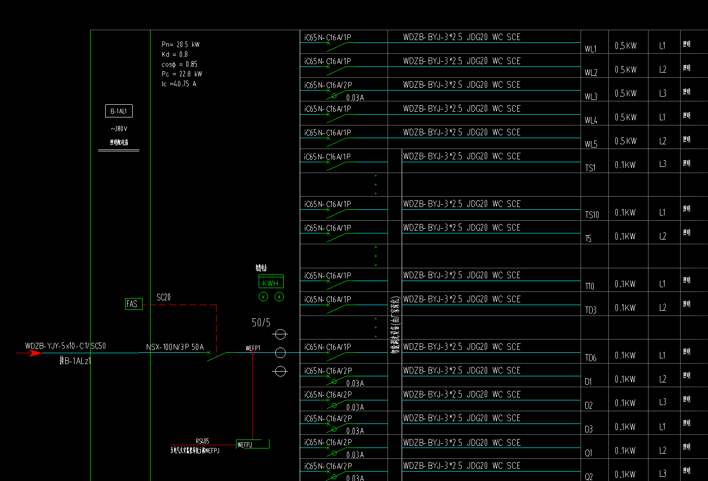This screenshot has height=481, width=708.
Task: Select the TS1 circuit label
Action: [x=590, y=168]
